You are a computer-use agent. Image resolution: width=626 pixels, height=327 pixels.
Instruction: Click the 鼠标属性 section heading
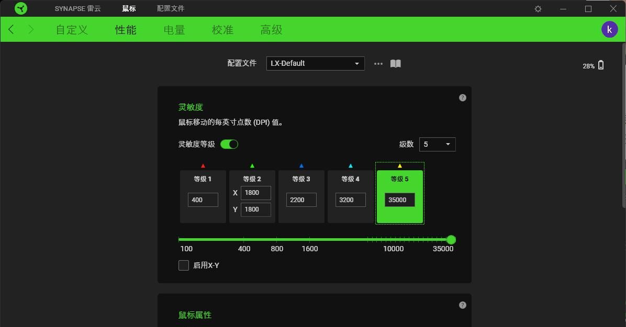[x=195, y=315]
